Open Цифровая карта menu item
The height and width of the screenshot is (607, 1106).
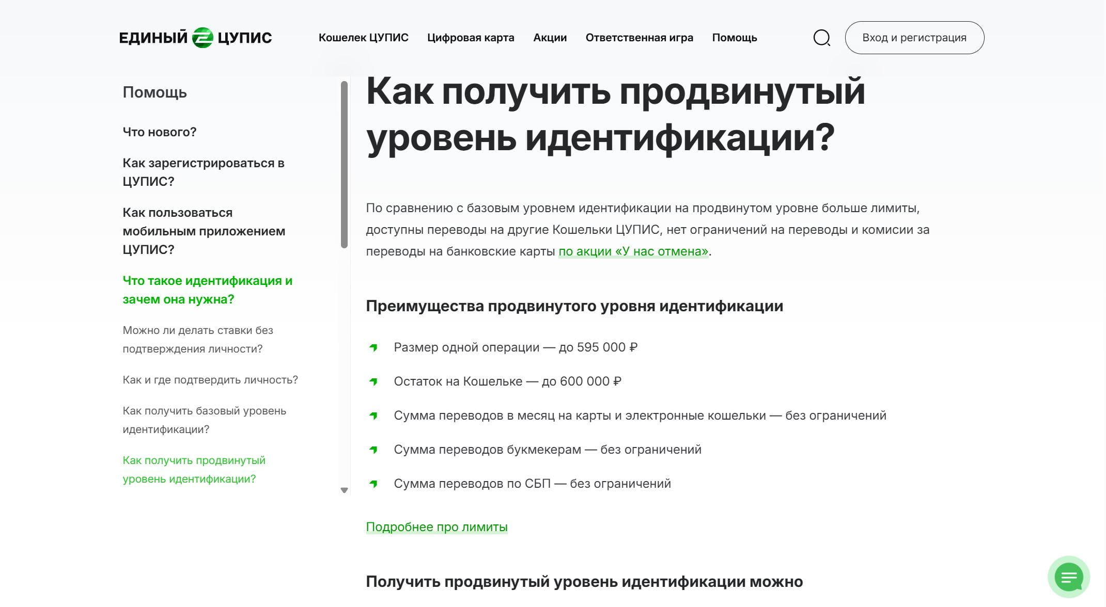(471, 38)
